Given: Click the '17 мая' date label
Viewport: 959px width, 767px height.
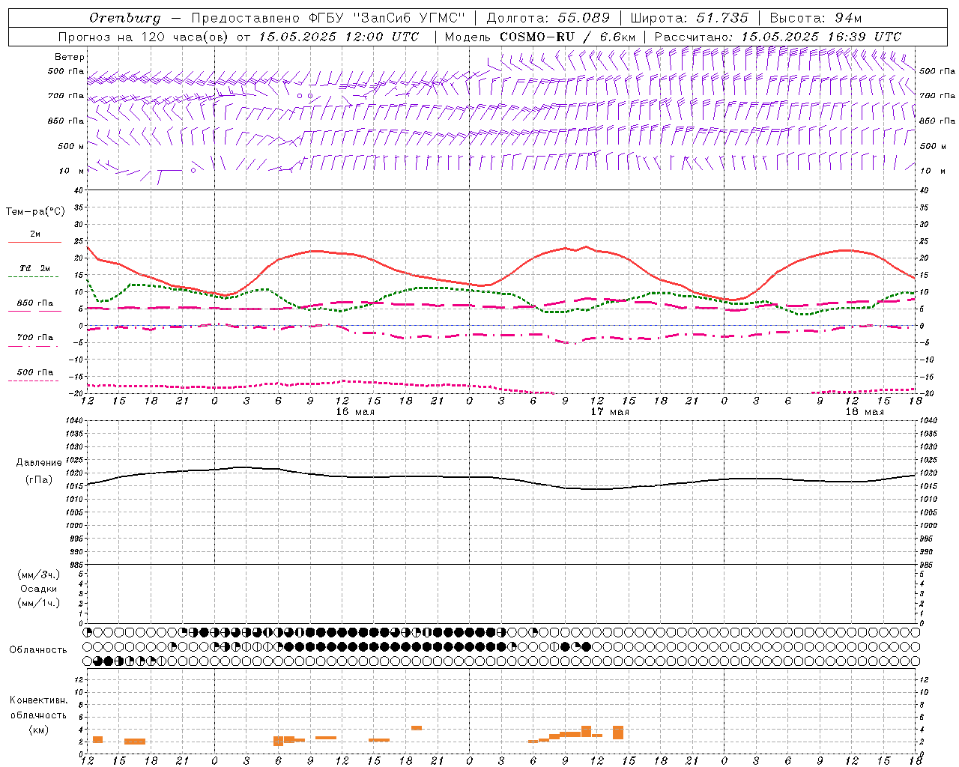Looking at the screenshot, I should (x=610, y=412).
